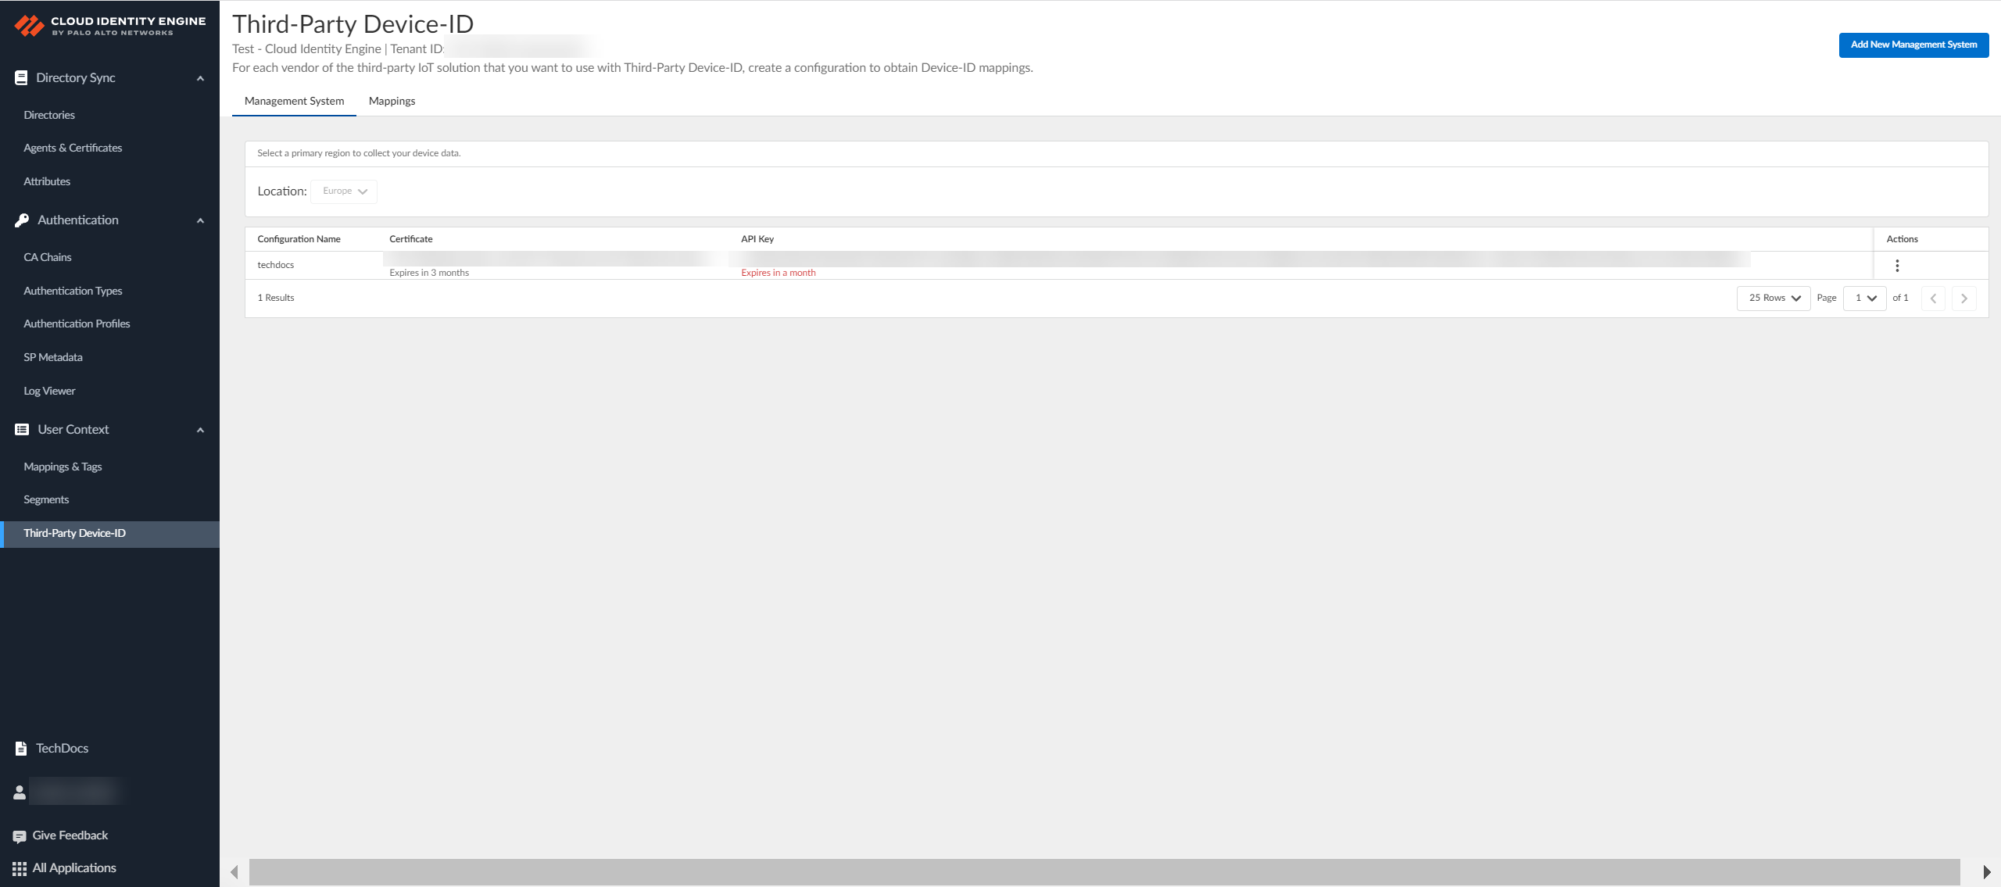Image resolution: width=2001 pixels, height=887 pixels.
Task: Collapse the Directory Sync section
Action: pyautogui.click(x=200, y=77)
